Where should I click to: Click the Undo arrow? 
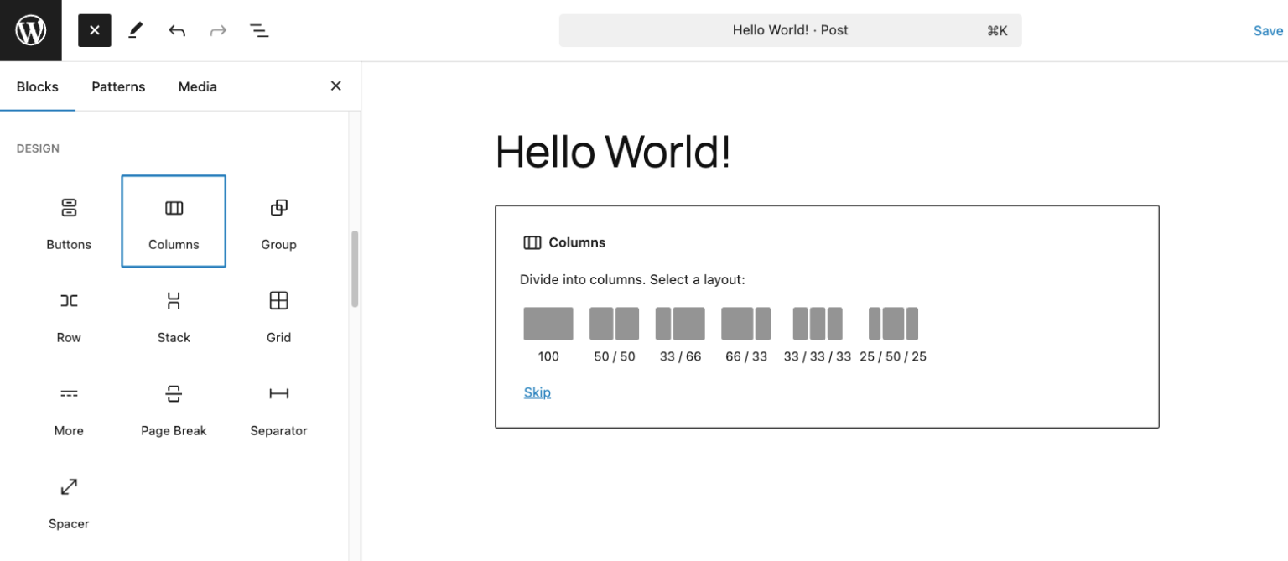(x=177, y=30)
